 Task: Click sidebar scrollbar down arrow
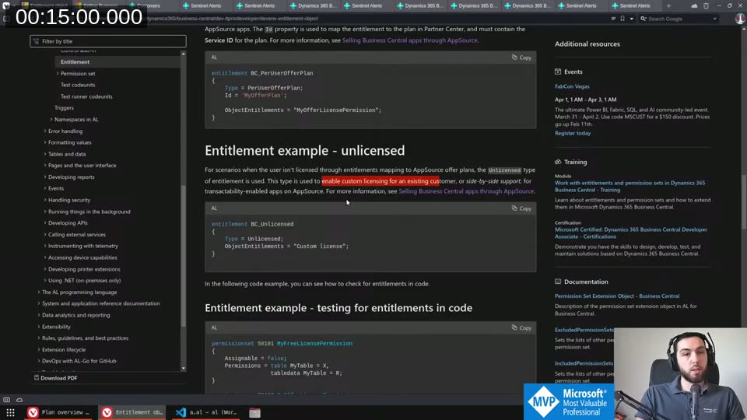click(x=183, y=368)
